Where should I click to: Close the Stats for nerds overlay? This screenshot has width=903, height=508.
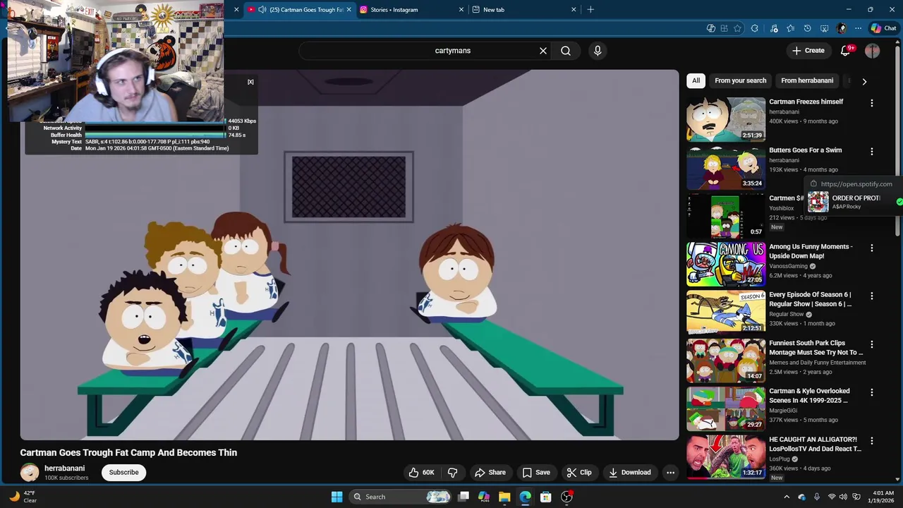250,82
